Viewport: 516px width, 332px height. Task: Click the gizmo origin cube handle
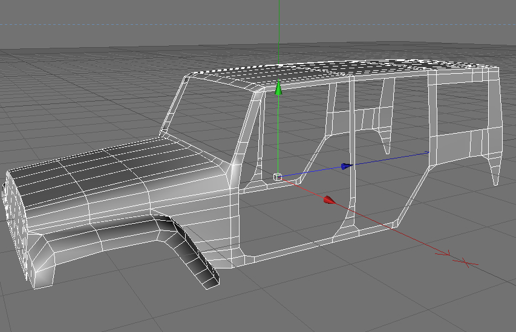tap(278, 177)
